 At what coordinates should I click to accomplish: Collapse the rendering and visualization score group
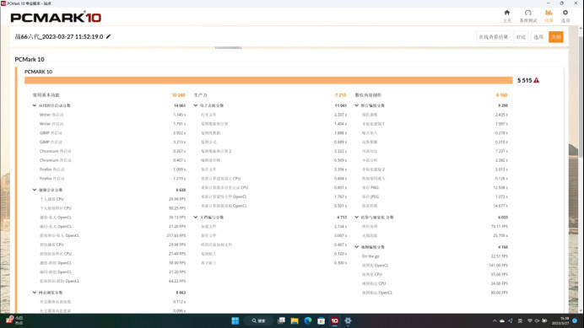[x=356, y=217]
